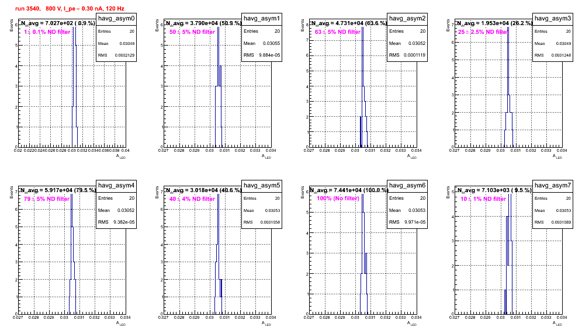Click Mean 0.03049 in havg_asym3 stats
The width and height of the screenshot is (582, 334).
[x=553, y=43]
